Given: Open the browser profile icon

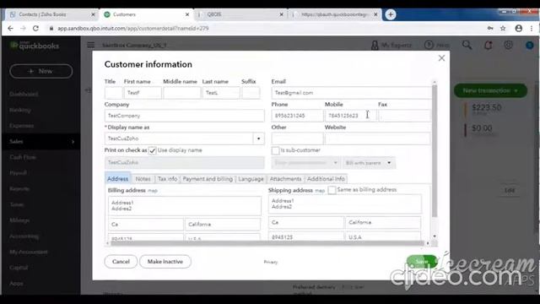Looking at the screenshot, I should click(518, 28).
